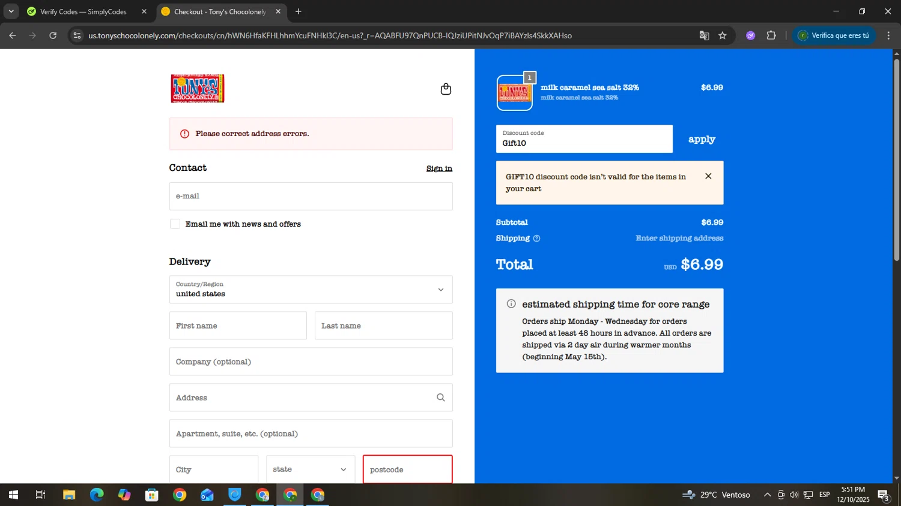Focus the postcode field outlined in red
901x506 pixels.
tap(407, 469)
